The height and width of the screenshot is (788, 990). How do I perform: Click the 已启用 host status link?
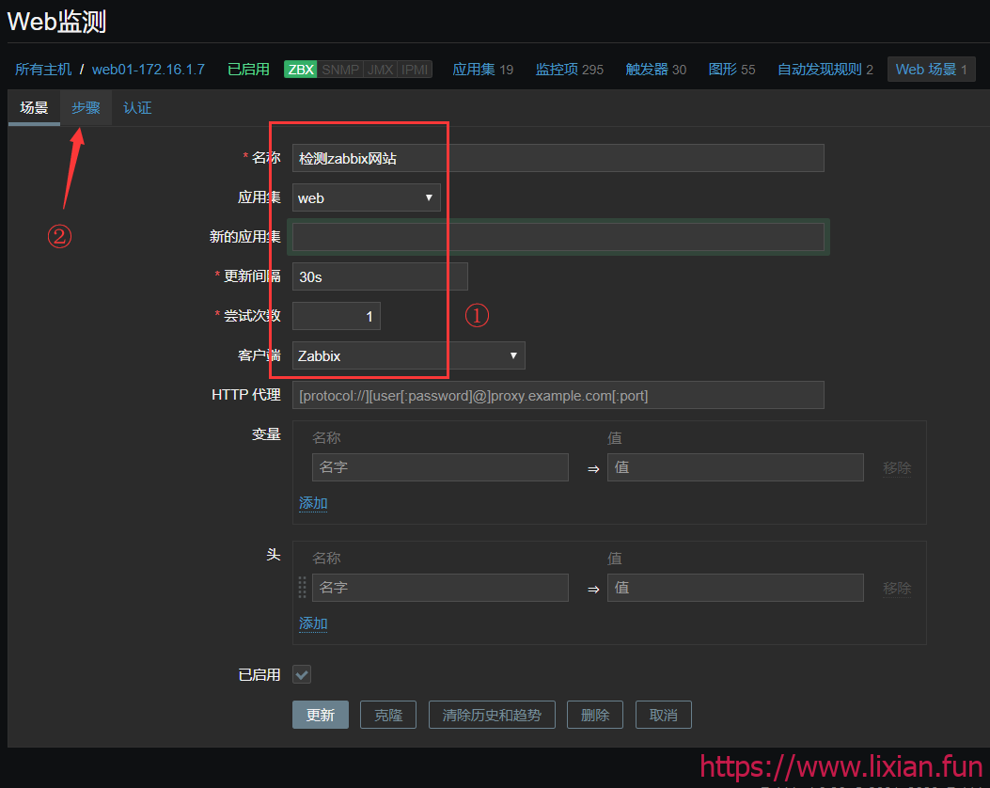248,70
